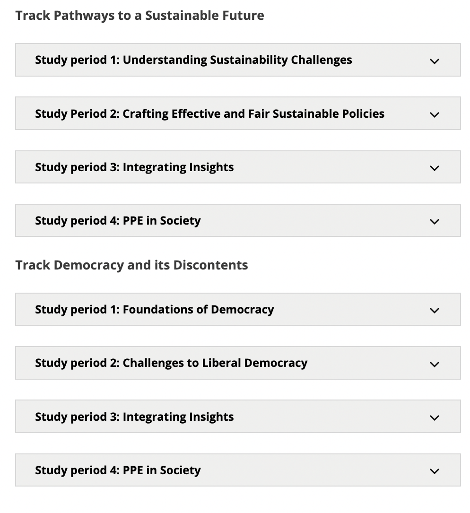The width and height of the screenshot is (470, 513).
Task: Click chevron of Integrating Insights in Sustainable Future track
Action: (x=434, y=168)
